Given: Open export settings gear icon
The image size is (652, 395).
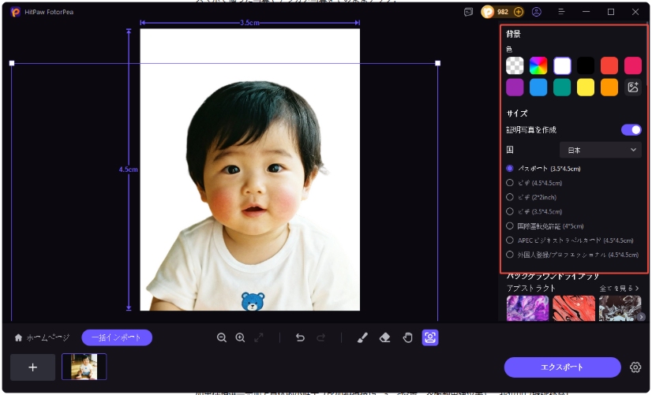Looking at the screenshot, I should (x=635, y=367).
